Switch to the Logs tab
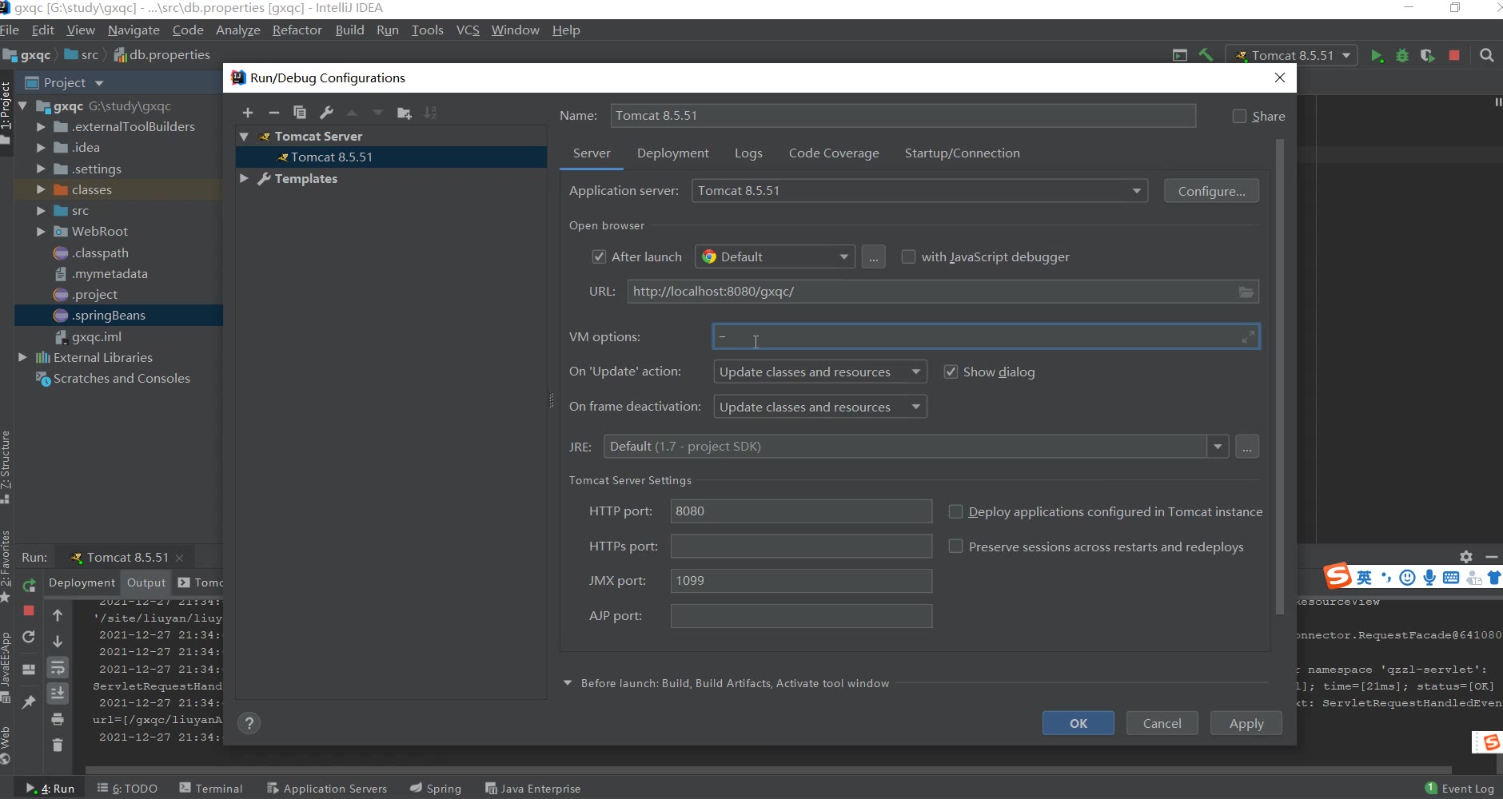Image resolution: width=1503 pixels, height=799 pixels. pyautogui.click(x=748, y=153)
